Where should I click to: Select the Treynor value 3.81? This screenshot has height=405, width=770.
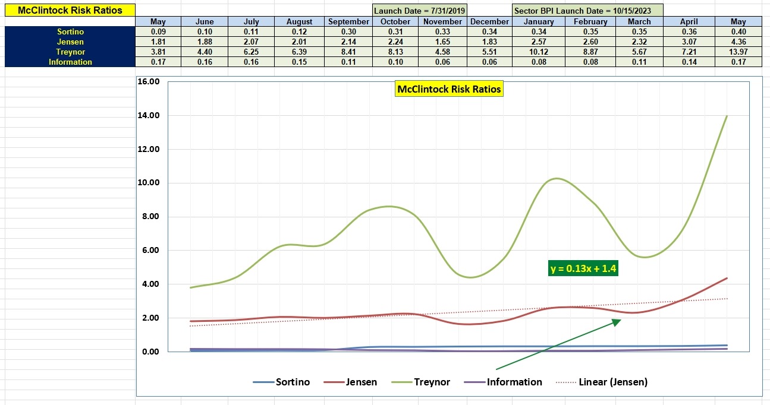point(158,52)
